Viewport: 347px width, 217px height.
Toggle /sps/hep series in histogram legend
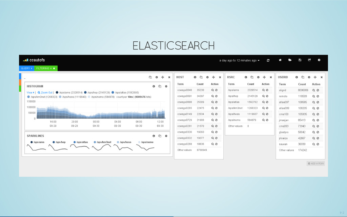click(97, 93)
